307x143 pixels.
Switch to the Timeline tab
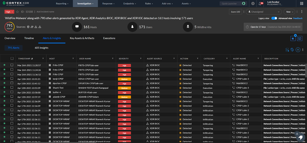point(29,38)
